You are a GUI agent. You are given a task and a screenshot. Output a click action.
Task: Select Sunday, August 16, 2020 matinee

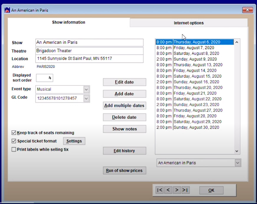pyautogui.click(x=194, y=82)
